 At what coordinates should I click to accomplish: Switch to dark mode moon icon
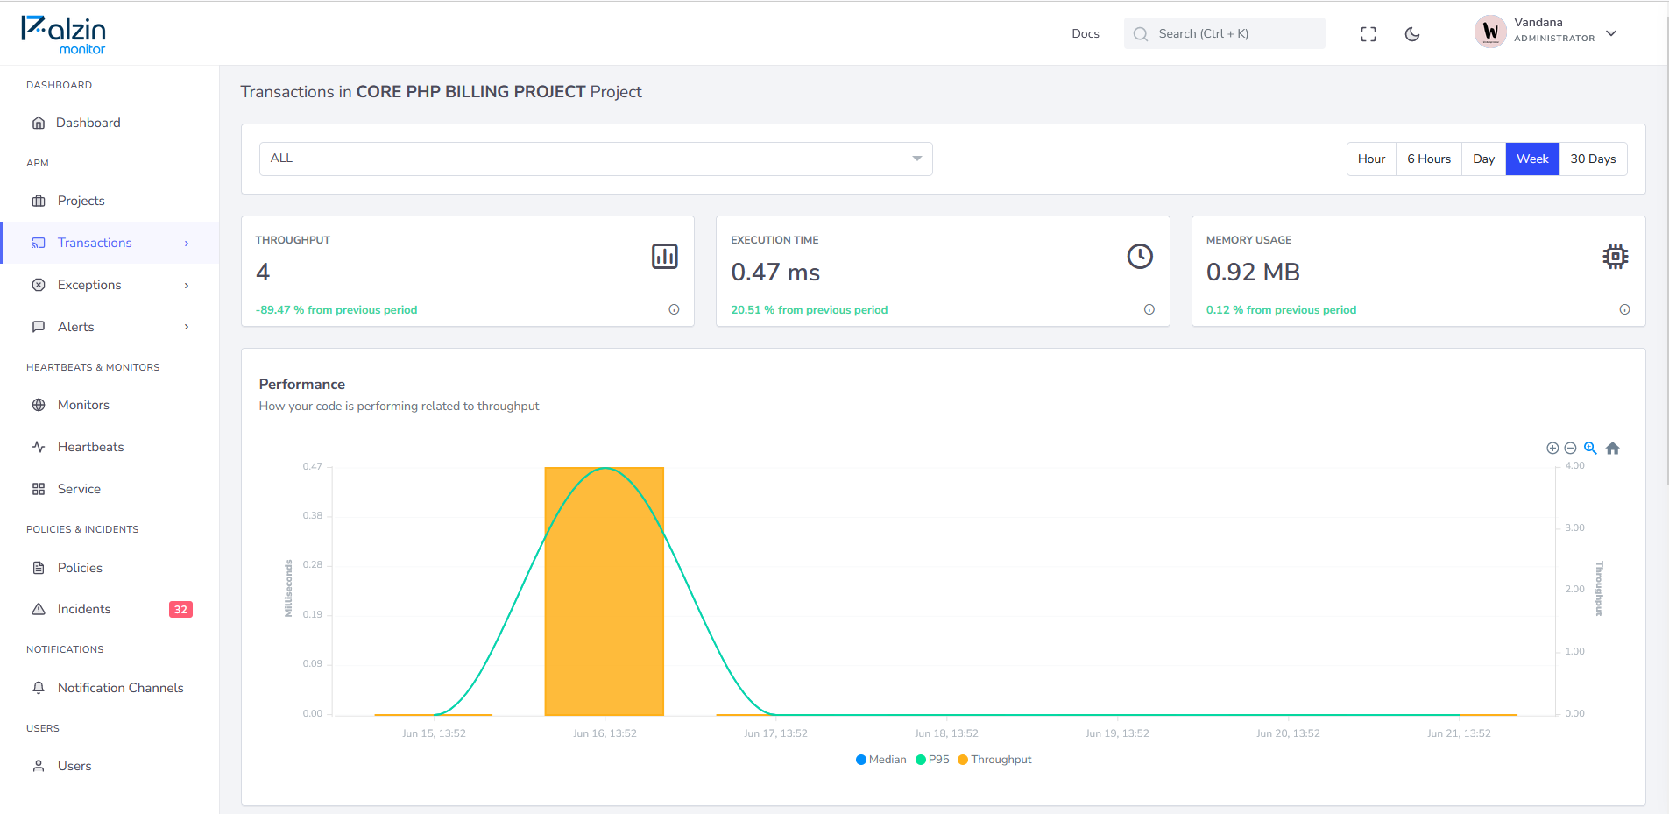1412,34
